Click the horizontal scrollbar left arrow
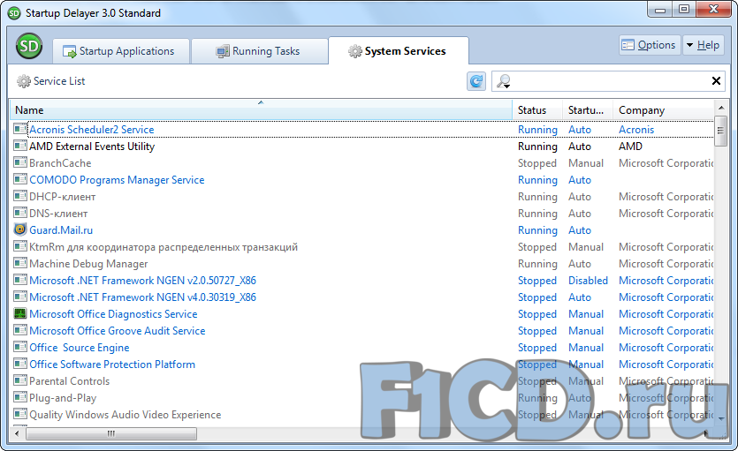The width and height of the screenshot is (738, 451). coord(17,433)
